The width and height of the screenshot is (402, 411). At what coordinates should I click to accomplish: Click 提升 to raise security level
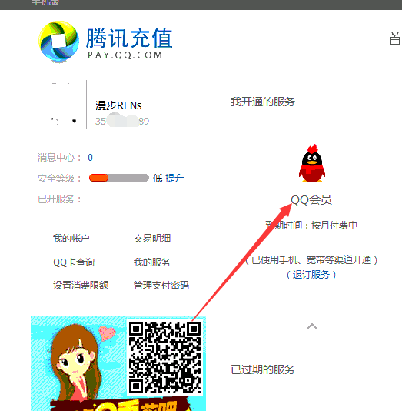pyautogui.click(x=174, y=179)
